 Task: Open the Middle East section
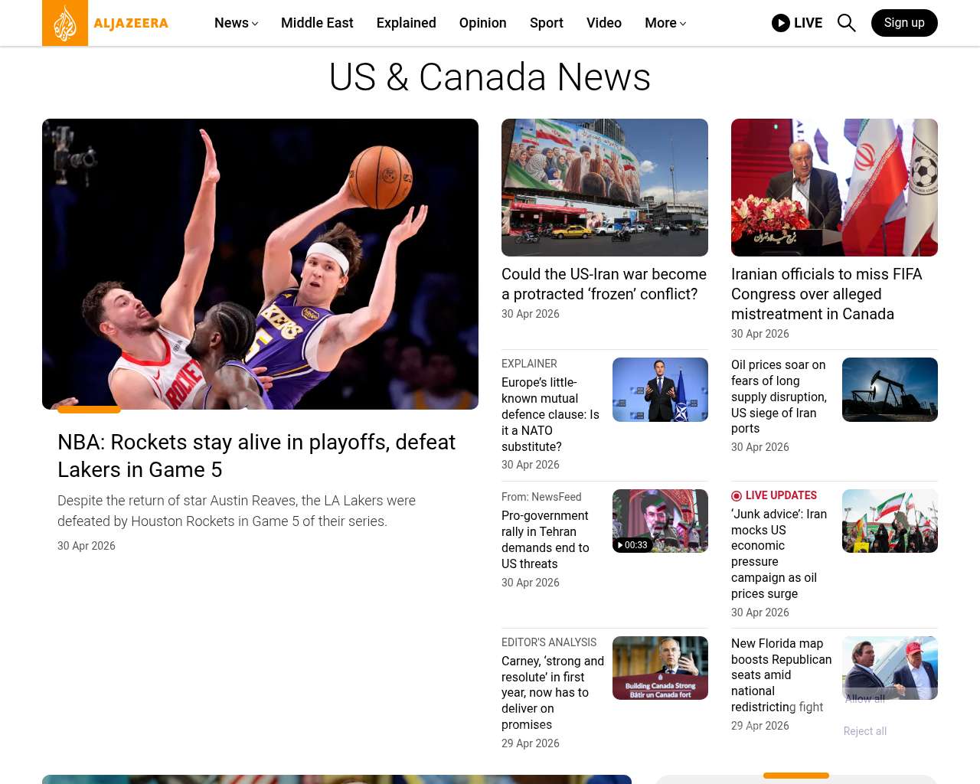click(317, 23)
